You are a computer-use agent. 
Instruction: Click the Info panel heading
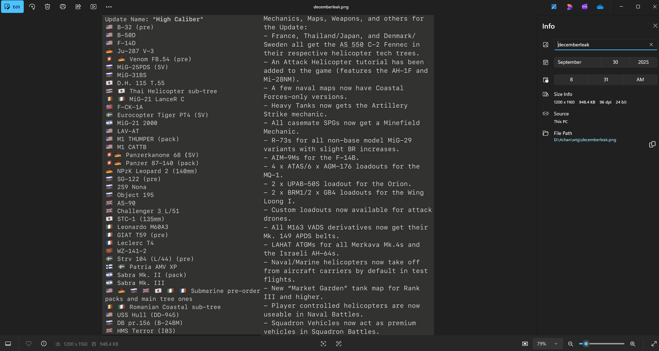(548, 26)
